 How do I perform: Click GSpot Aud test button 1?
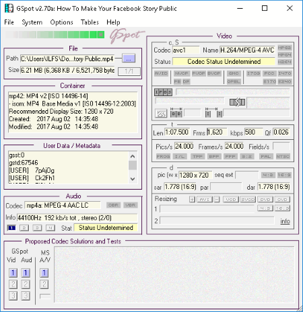pos(26,273)
